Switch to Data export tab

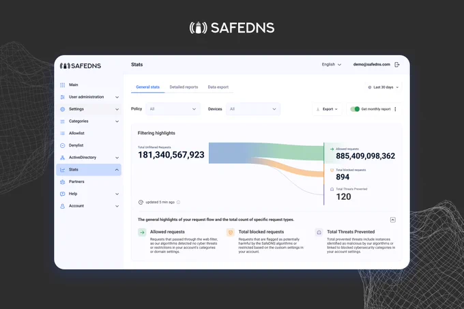(x=218, y=87)
